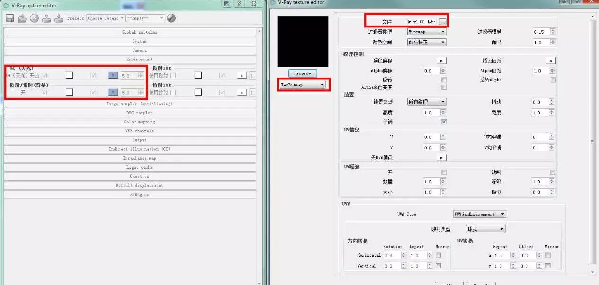Open the 过滤器类型 Mip-map dropdown
This screenshot has width=599, height=285.
click(427, 32)
